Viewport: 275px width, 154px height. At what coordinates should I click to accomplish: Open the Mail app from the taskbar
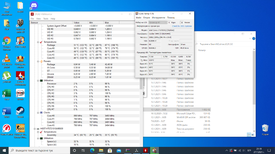[x=119, y=150]
